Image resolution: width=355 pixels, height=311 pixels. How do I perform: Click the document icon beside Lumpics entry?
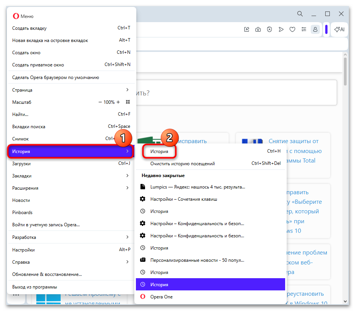click(143, 187)
